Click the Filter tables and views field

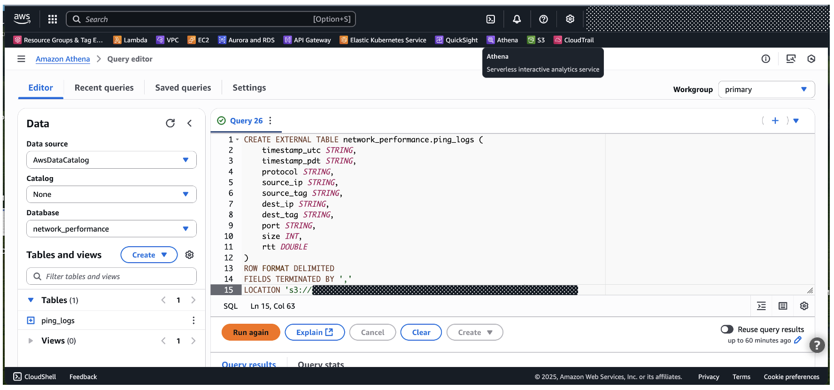pyautogui.click(x=111, y=276)
